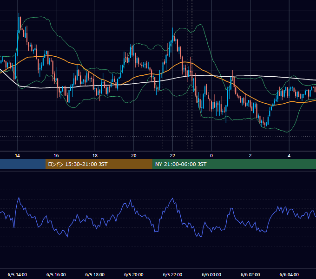Screen dimensions: 316x279
Task: Click the 6/5 22:00 date label
Action: 172,274
